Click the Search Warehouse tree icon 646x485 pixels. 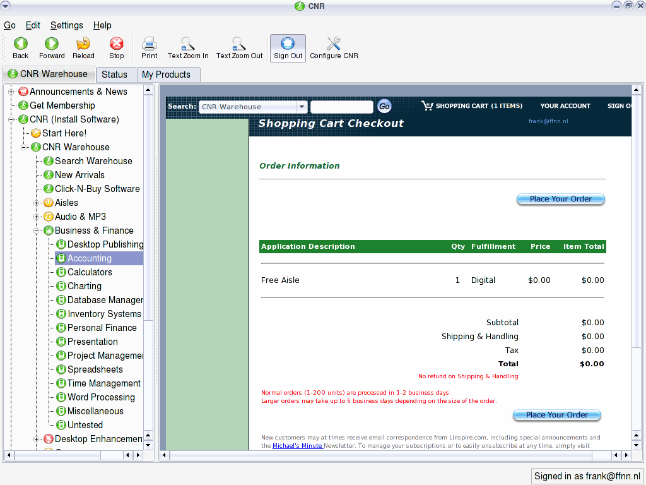point(49,161)
